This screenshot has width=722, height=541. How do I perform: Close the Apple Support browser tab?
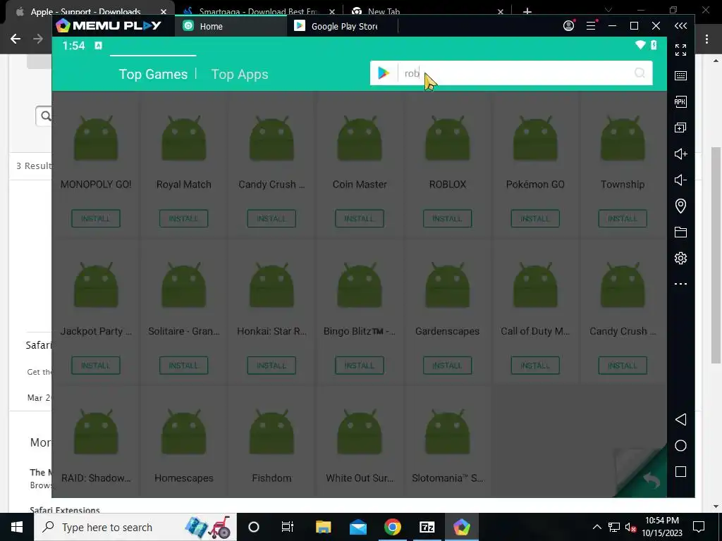pos(164,11)
